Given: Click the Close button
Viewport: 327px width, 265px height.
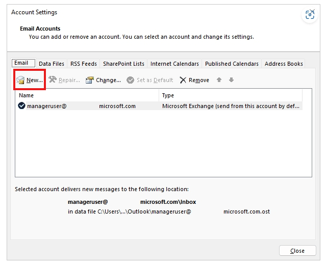Looking at the screenshot, I should coord(297,251).
